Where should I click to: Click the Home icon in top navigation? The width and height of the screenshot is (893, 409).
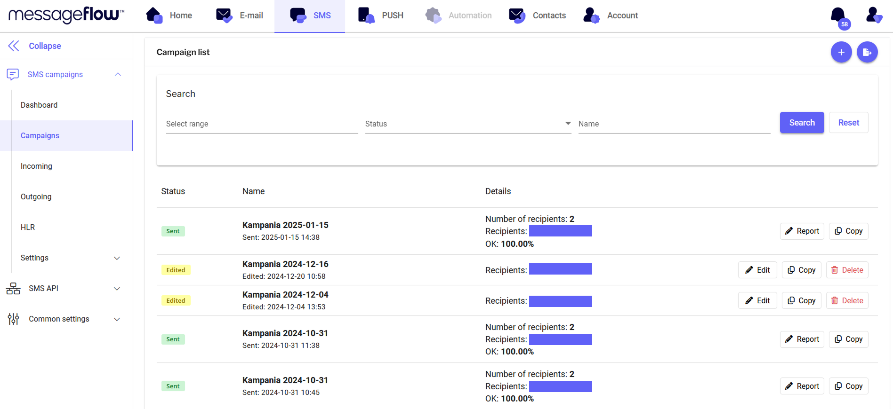point(154,16)
